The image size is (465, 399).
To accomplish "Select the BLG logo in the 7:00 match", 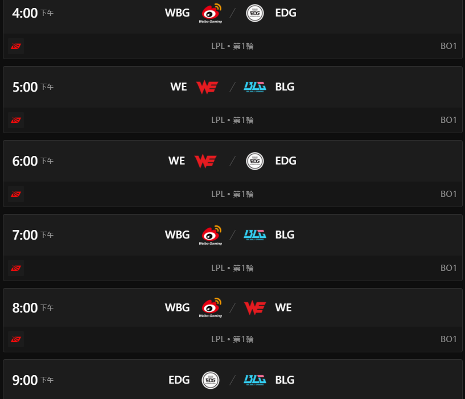I will click(x=254, y=235).
